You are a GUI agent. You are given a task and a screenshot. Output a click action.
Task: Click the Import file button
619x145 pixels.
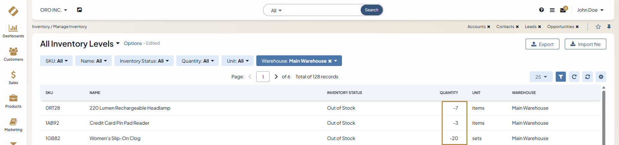(x=585, y=44)
